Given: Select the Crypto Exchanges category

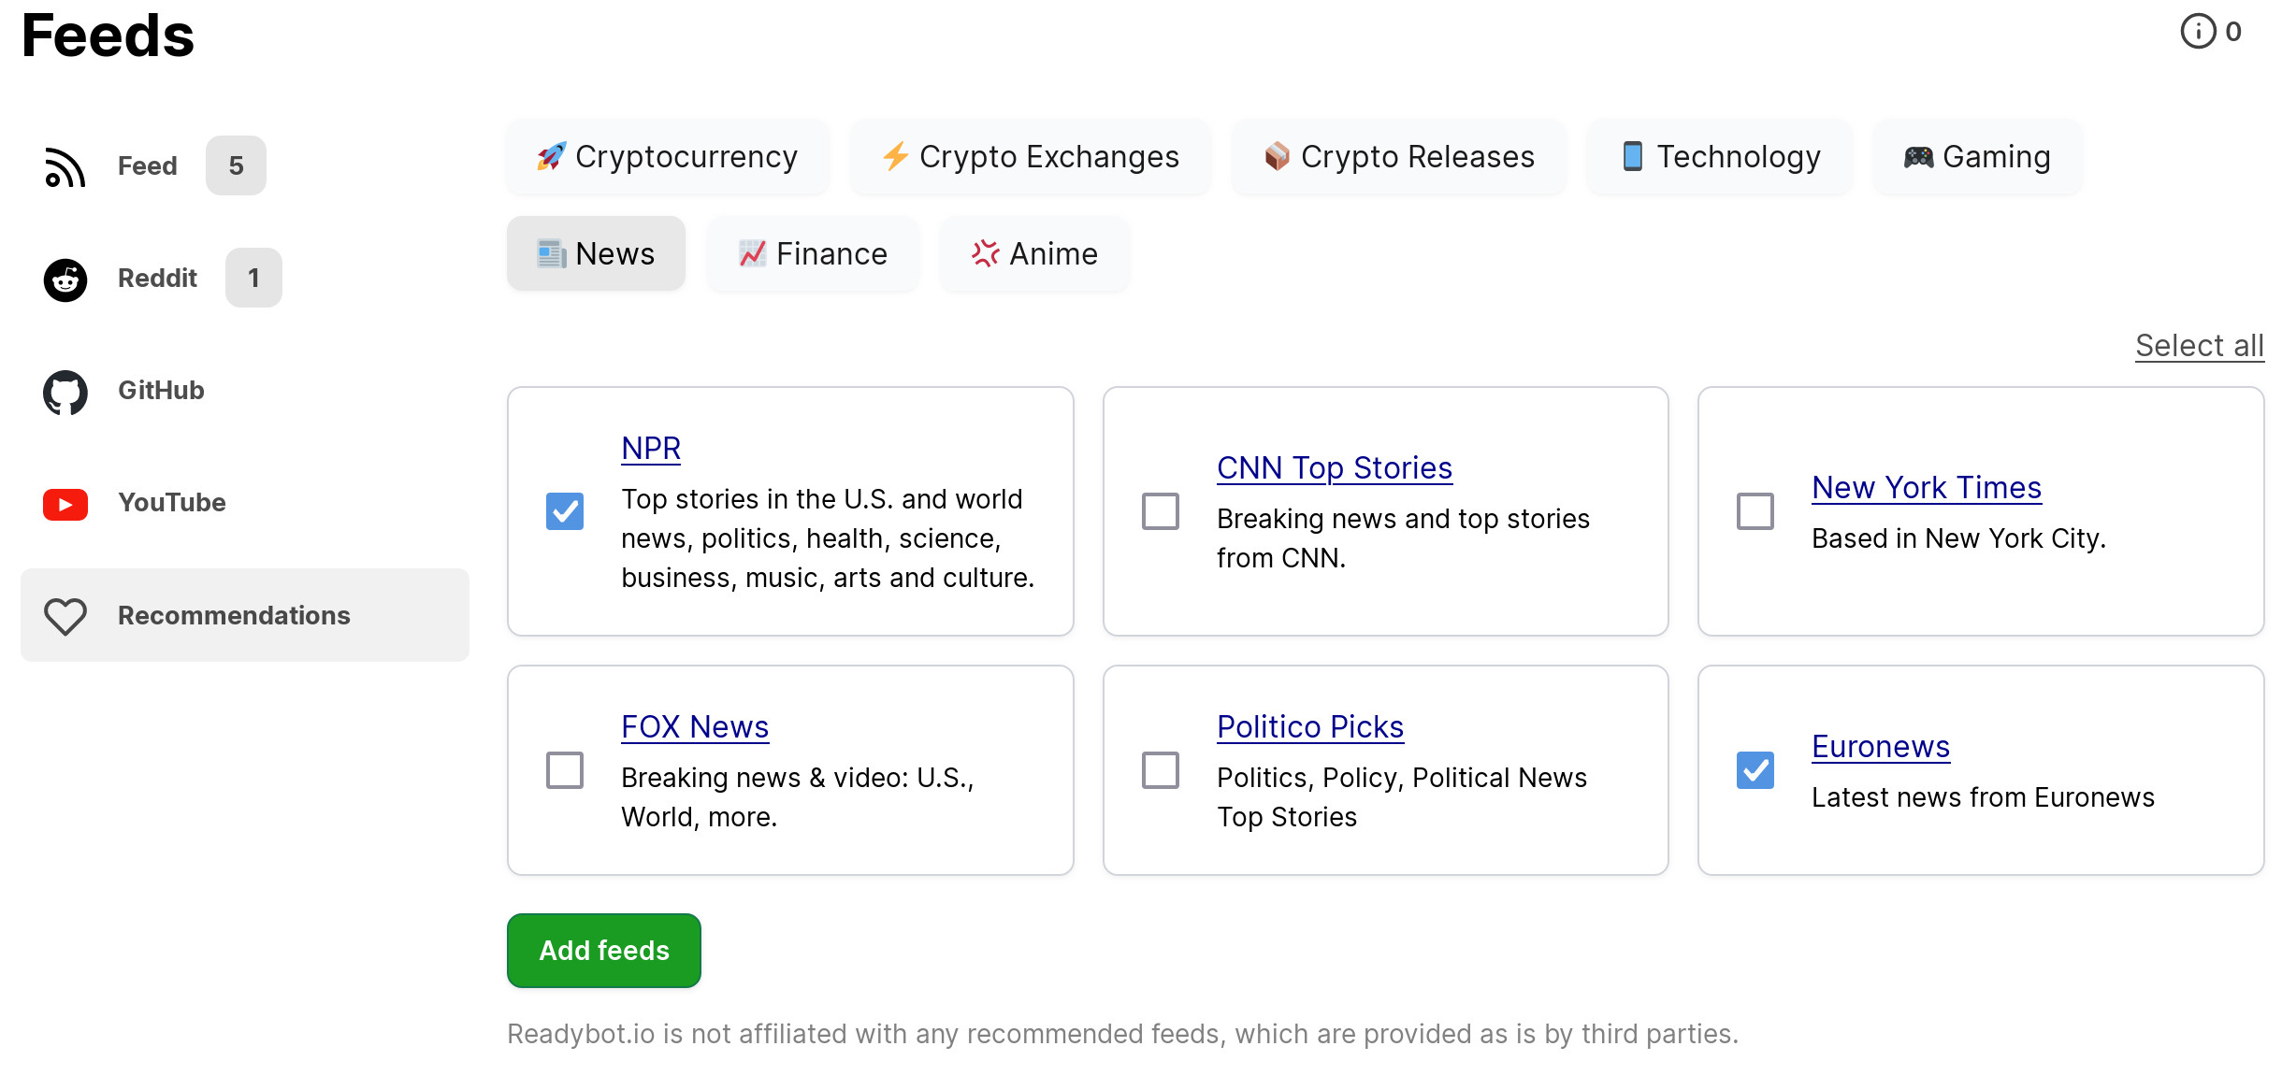Looking at the screenshot, I should click(1029, 156).
